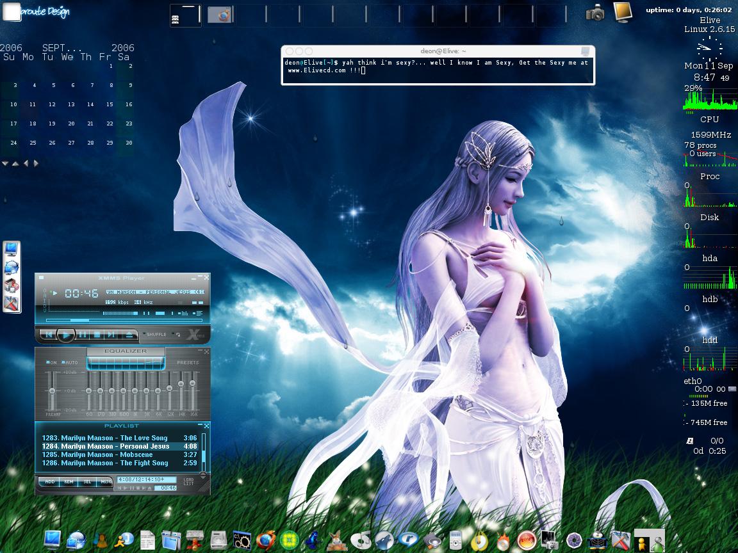Select playlist track 1283 The Love Song
Viewport: 738px width, 553px height.
click(120, 438)
